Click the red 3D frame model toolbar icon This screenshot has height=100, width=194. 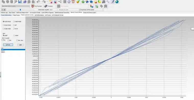(x=73, y=2)
